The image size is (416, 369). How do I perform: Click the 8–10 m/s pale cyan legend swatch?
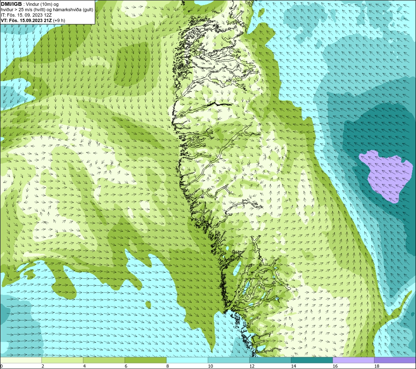pyautogui.click(x=187, y=360)
